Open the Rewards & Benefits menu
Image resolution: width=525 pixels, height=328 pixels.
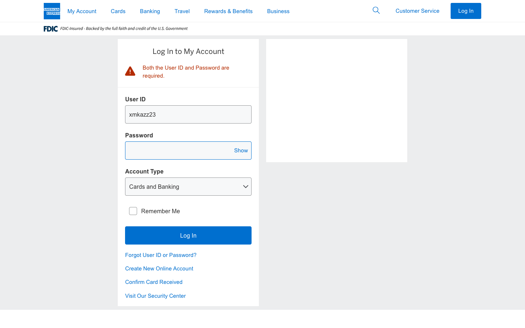point(228,11)
